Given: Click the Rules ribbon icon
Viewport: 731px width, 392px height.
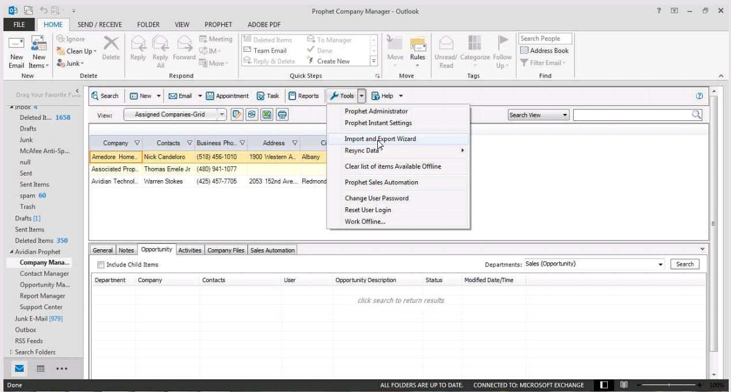Looking at the screenshot, I should 418,44.
